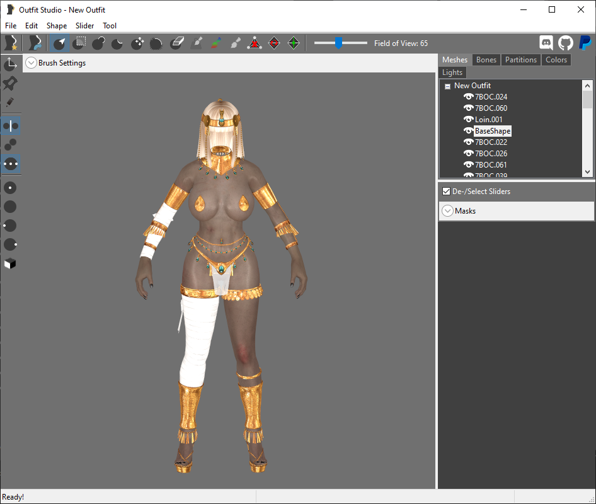The height and width of the screenshot is (504, 596).
Task: Hide the 7BOC.026 mesh eye icon
Action: pyautogui.click(x=468, y=153)
